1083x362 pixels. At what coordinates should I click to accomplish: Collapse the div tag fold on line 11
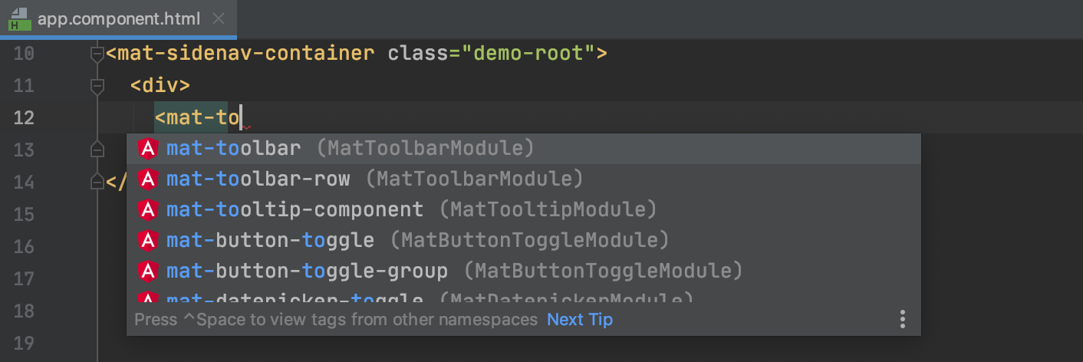pos(97,86)
